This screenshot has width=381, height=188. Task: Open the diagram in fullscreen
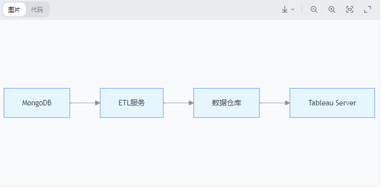[x=368, y=9]
